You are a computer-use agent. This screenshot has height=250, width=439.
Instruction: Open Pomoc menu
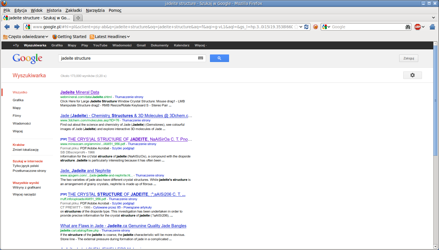[115, 10]
